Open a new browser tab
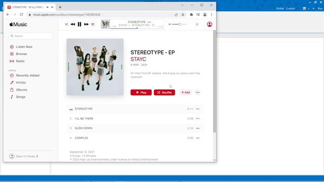Screen dimensions: 324x182 click(60, 7)
